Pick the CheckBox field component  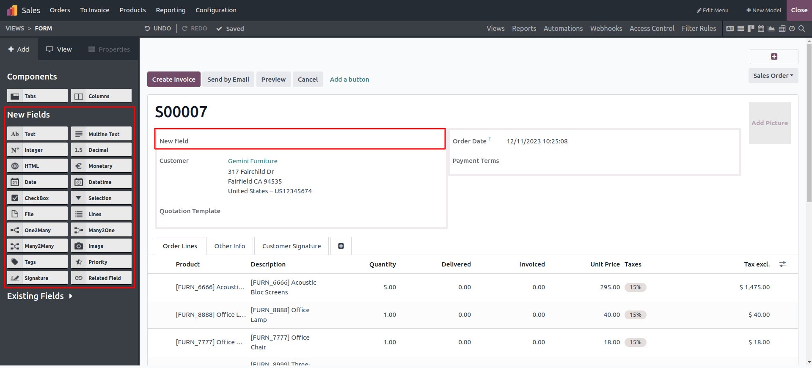37,198
